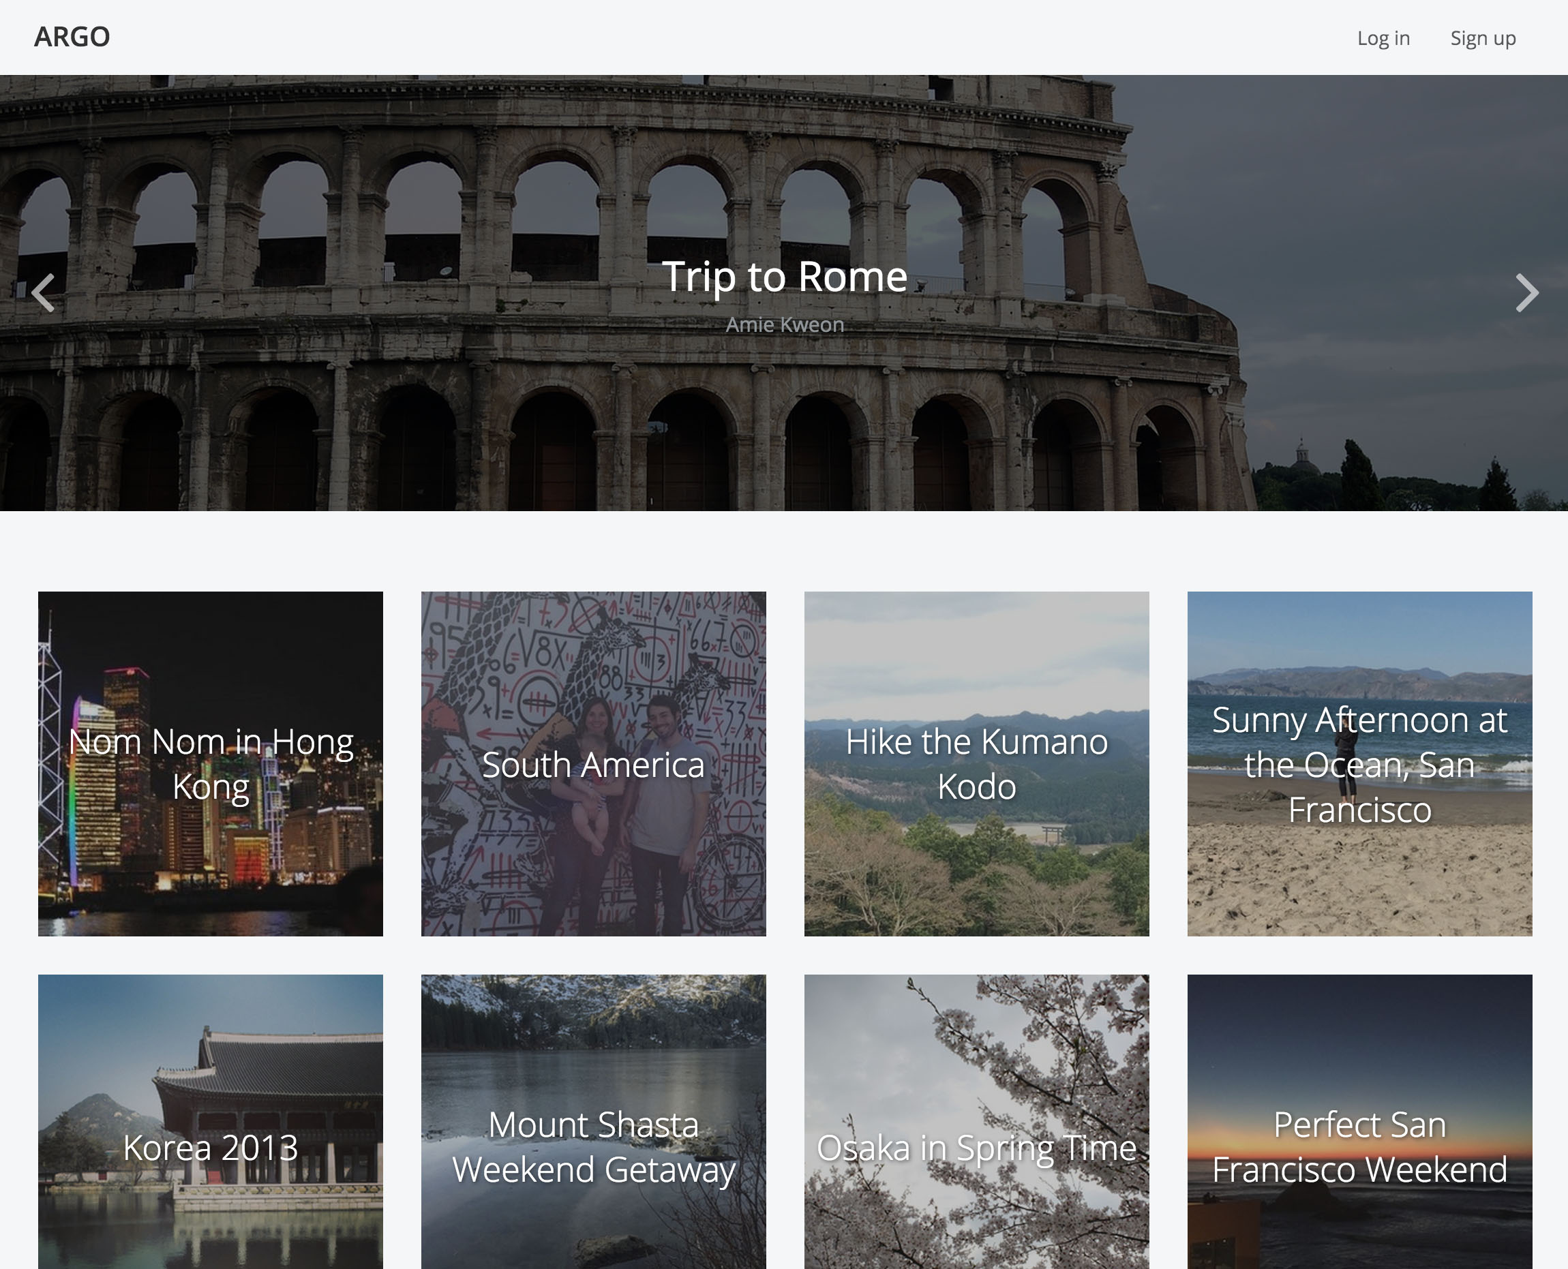This screenshot has width=1568, height=1269.
Task: Open the Korea 2013 trip card
Action: pos(211,1122)
